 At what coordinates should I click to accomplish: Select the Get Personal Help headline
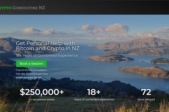click(x=48, y=46)
